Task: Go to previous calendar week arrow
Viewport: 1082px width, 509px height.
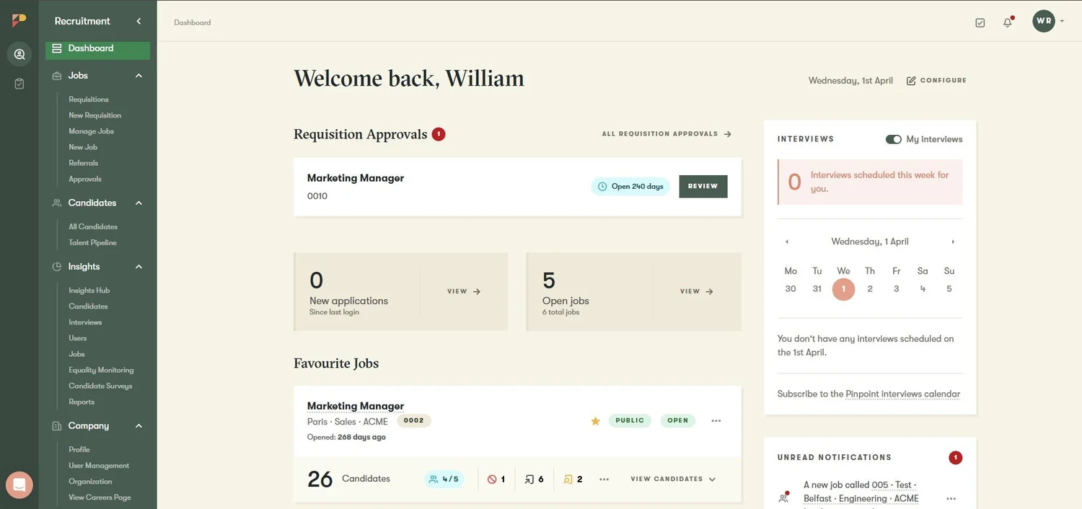Action: tap(786, 242)
